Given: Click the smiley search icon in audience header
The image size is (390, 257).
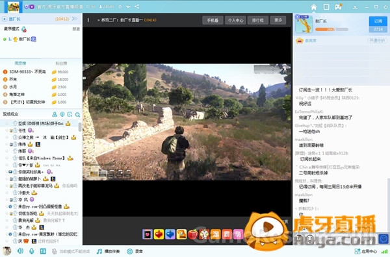Looking at the screenshot, I should click(x=70, y=114).
